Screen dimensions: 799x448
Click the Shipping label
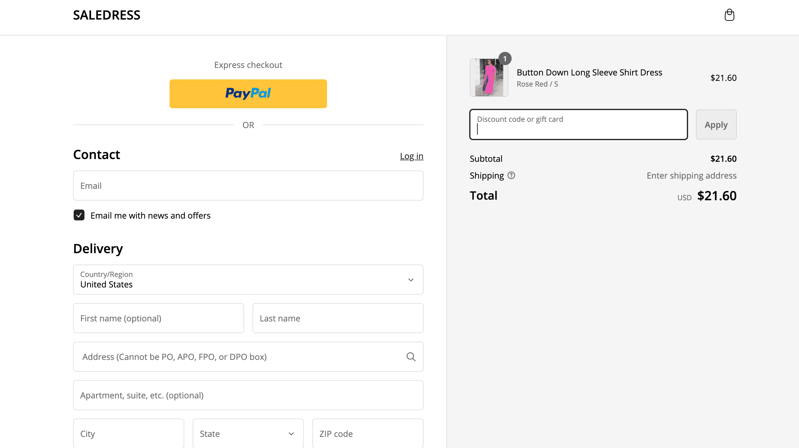pyautogui.click(x=487, y=176)
